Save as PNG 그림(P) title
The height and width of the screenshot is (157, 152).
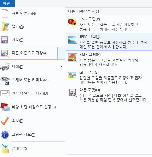pyautogui.click(x=90, y=19)
